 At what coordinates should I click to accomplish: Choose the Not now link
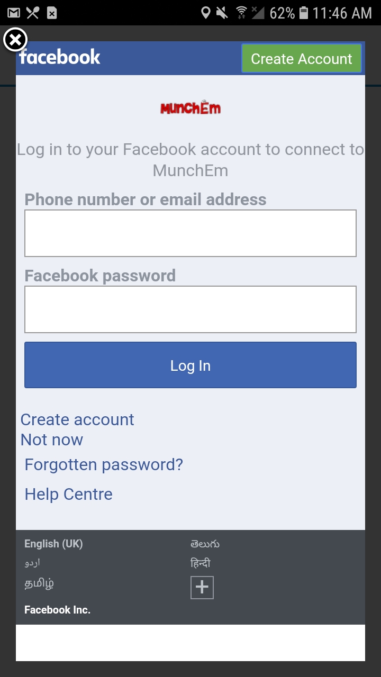coord(52,440)
